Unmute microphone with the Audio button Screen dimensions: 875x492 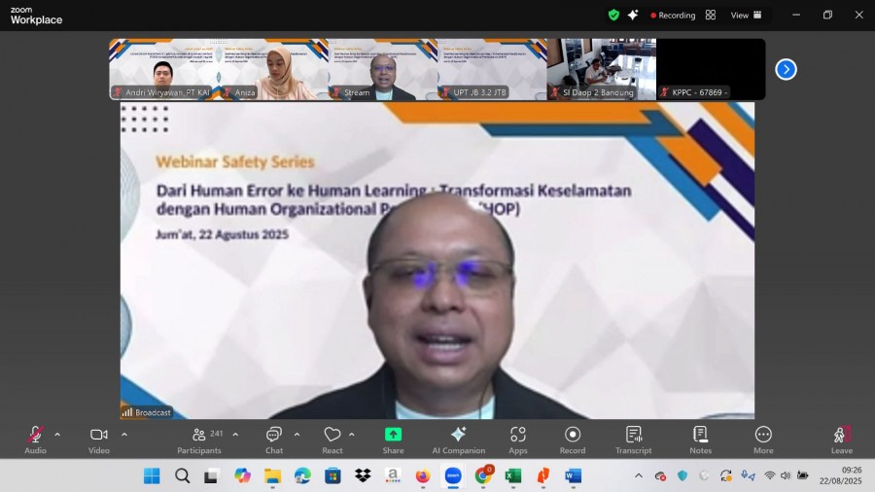point(35,439)
